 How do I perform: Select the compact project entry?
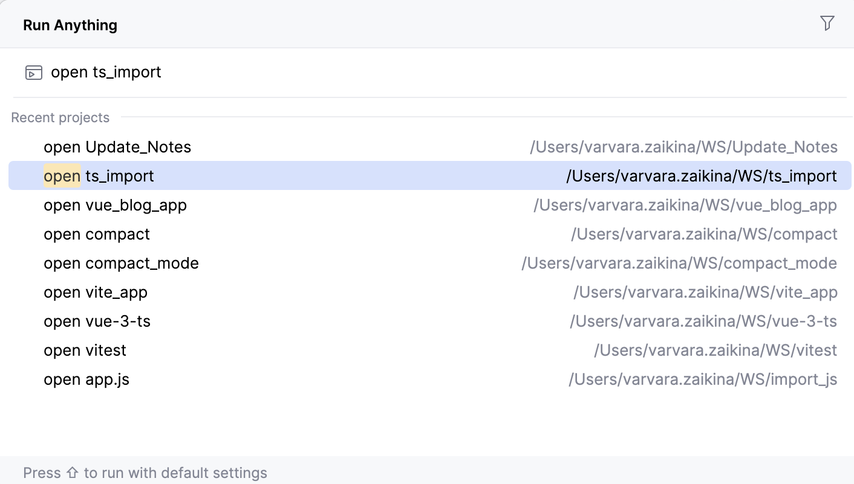96,234
